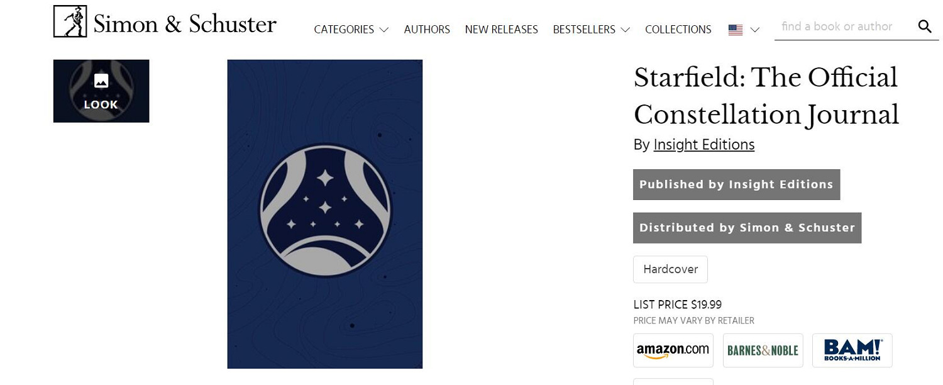
Task: Click the search magnifying glass icon
Action: (924, 26)
